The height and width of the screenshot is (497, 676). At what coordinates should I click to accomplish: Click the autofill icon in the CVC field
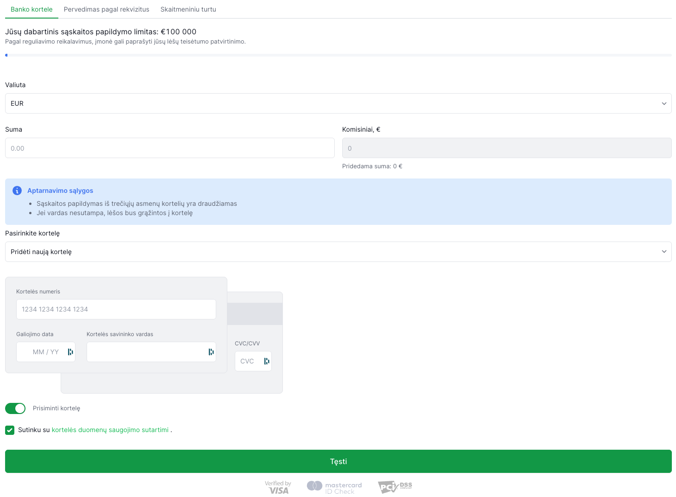coord(267,361)
